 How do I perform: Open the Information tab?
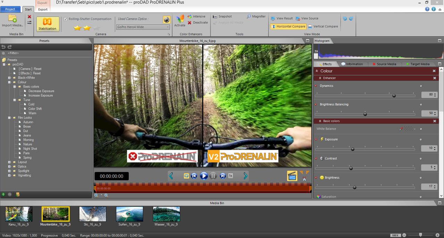click(352, 64)
